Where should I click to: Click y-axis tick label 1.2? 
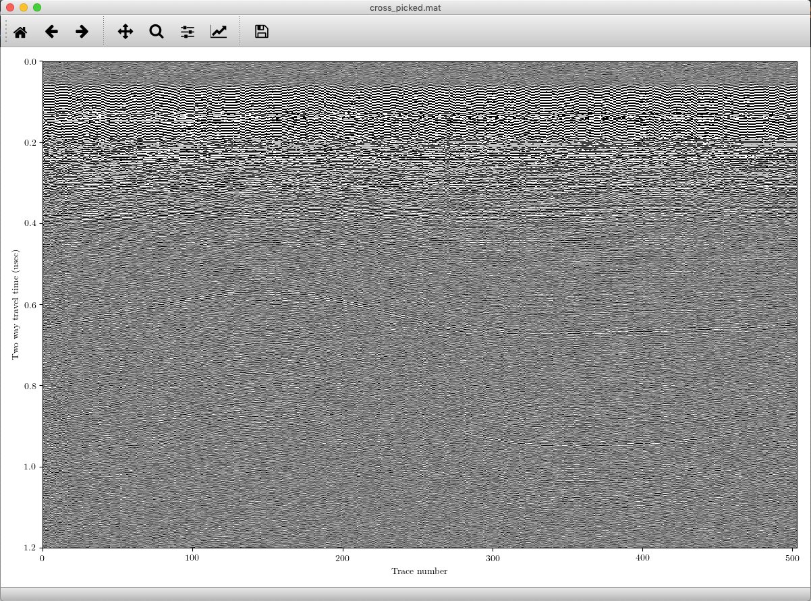coord(31,548)
